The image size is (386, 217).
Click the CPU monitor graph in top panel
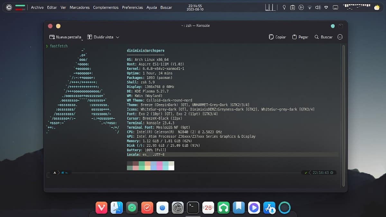[271, 7]
